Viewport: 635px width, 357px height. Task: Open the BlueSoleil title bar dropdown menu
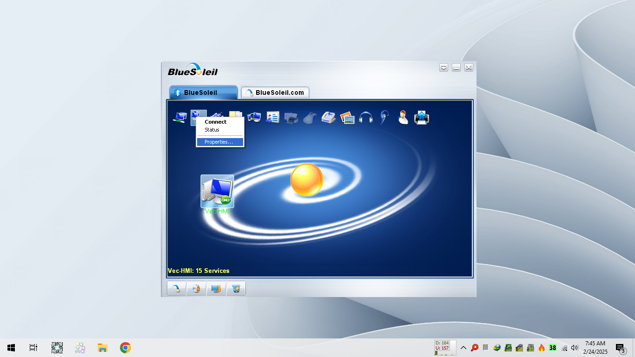click(444, 68)
